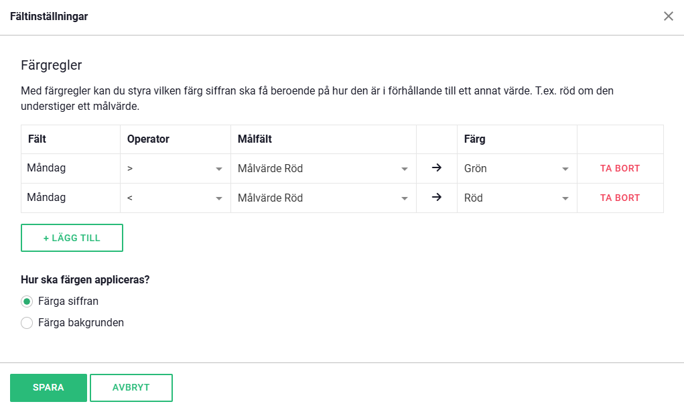Screen dimensions: 684x410
Task: Remove the first rule with TA BORT
Action: pos(620,169)
